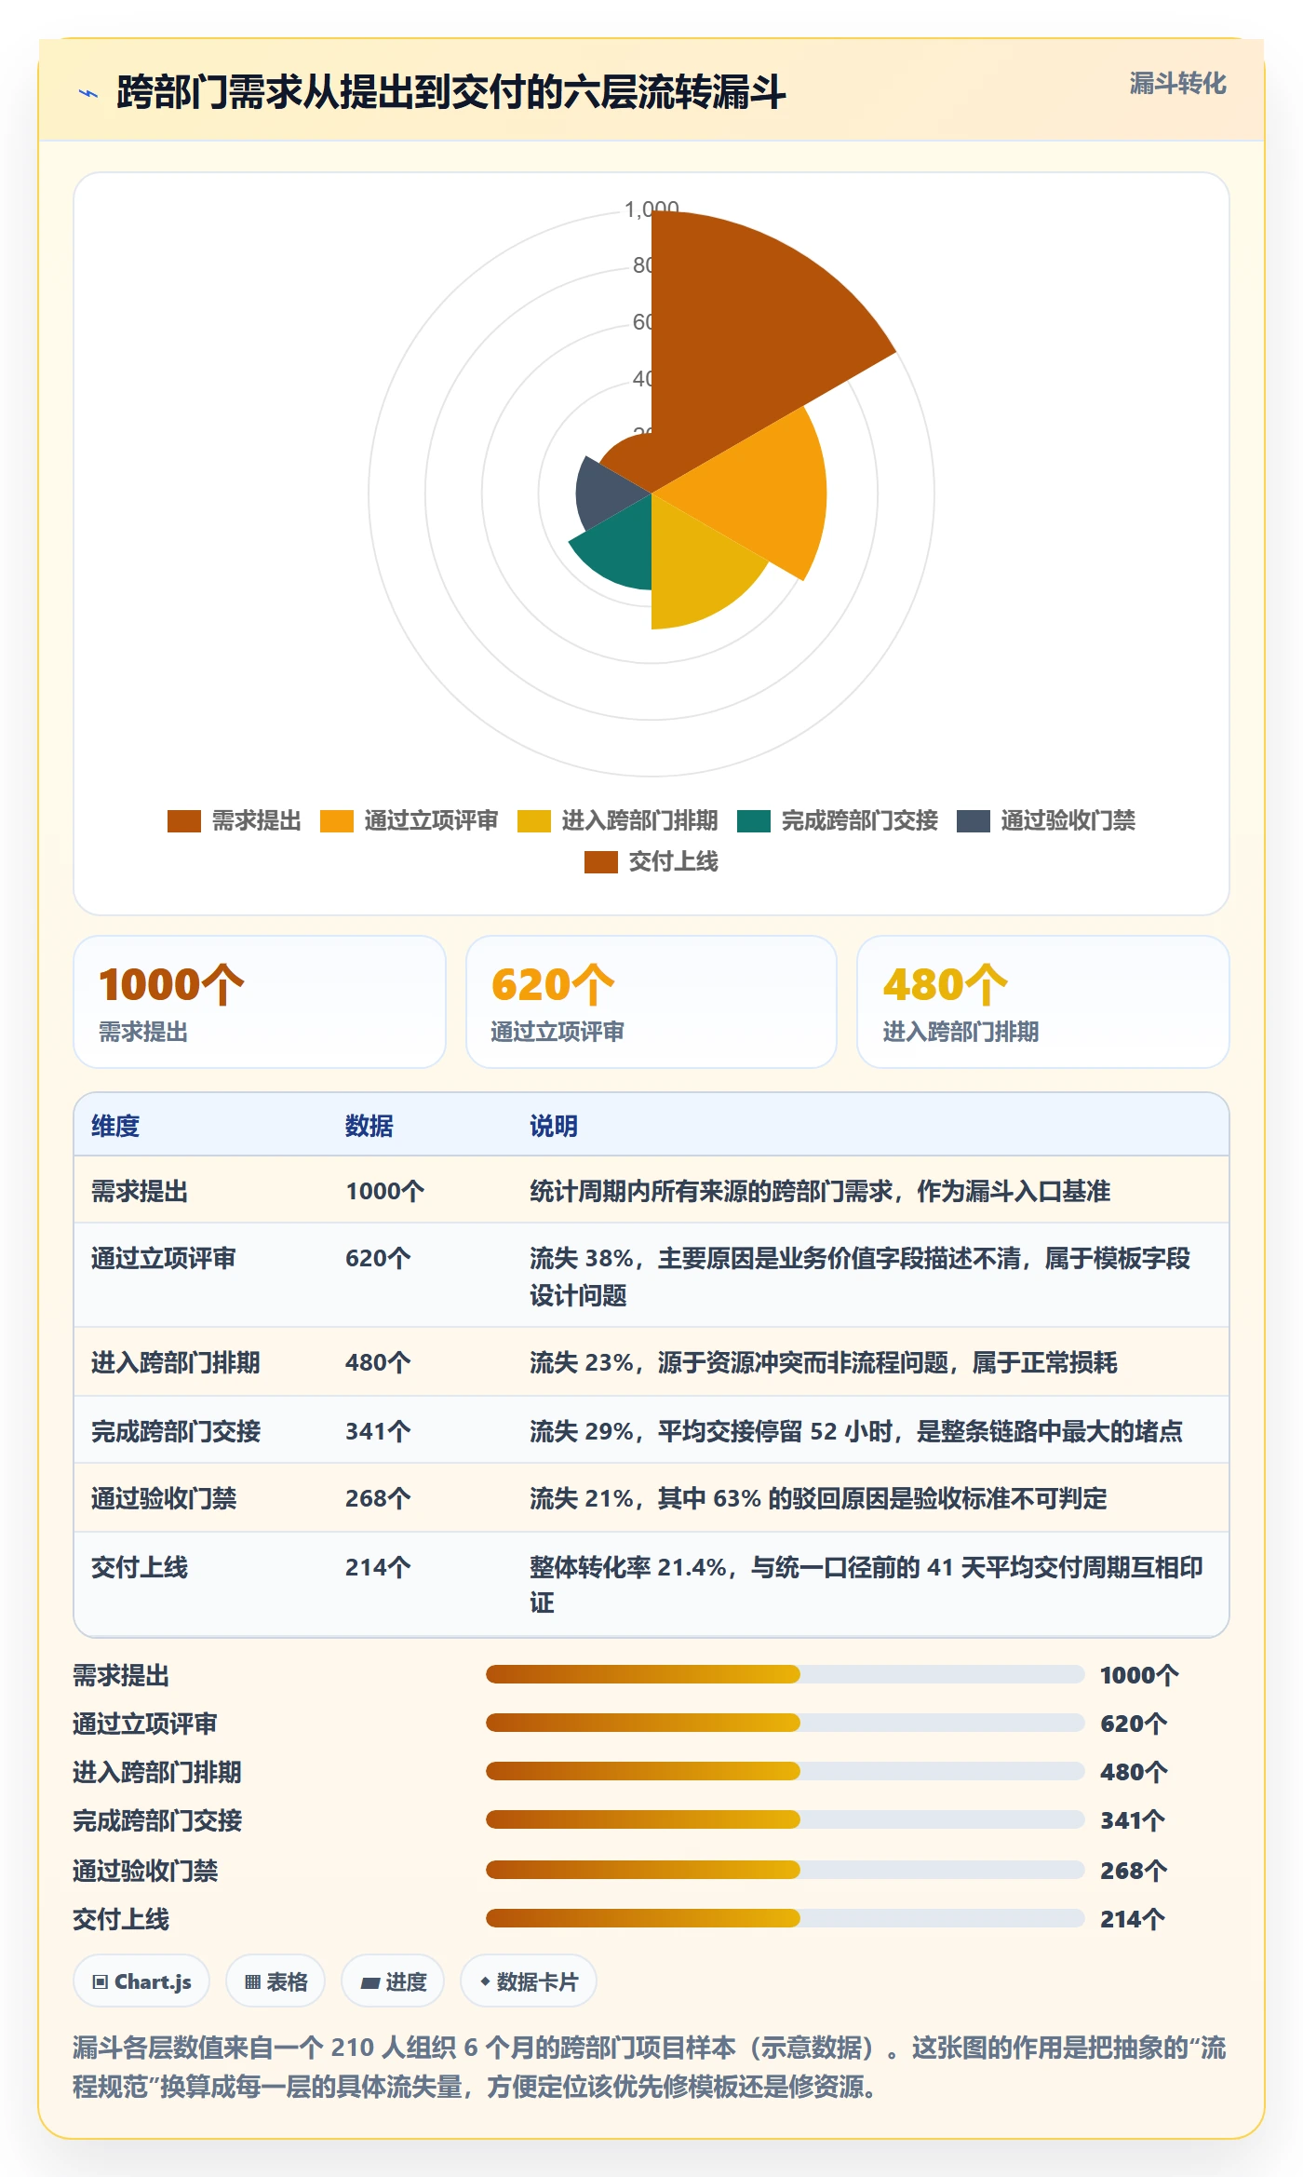1303x2177 pixels.
Task: Select the 480个 table cell
Action: tap(378, 1362)
